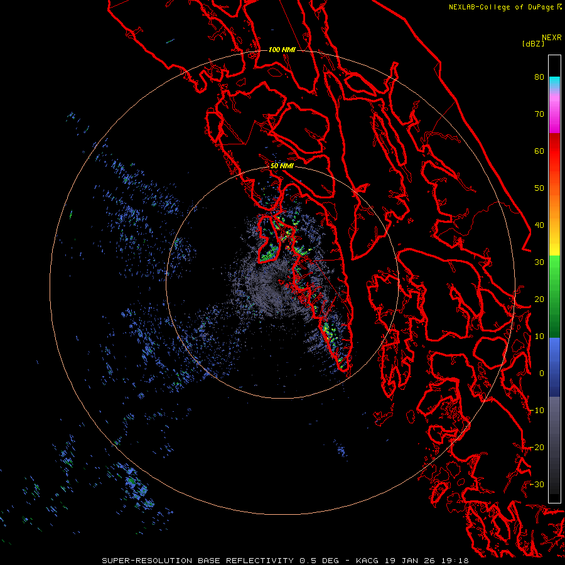Click the 60 dBZ scale value

click(x=539, y=151)
